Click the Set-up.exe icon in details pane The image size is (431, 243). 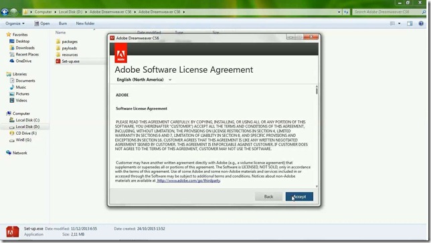point(13,232)
